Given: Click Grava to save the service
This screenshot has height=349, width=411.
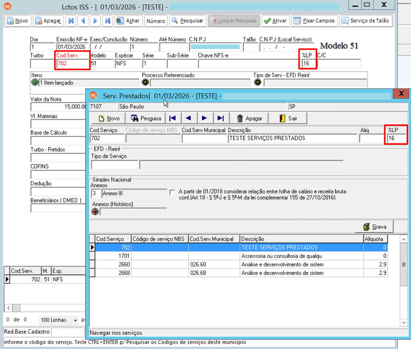Looking at the screenshot, I should (374, 227).
